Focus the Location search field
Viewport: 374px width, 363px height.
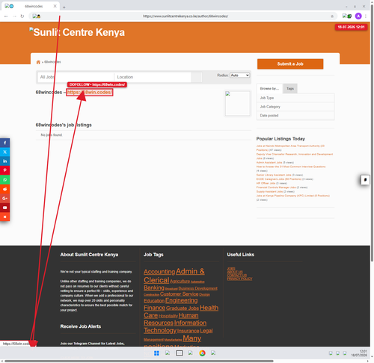(x=153, y=77)
